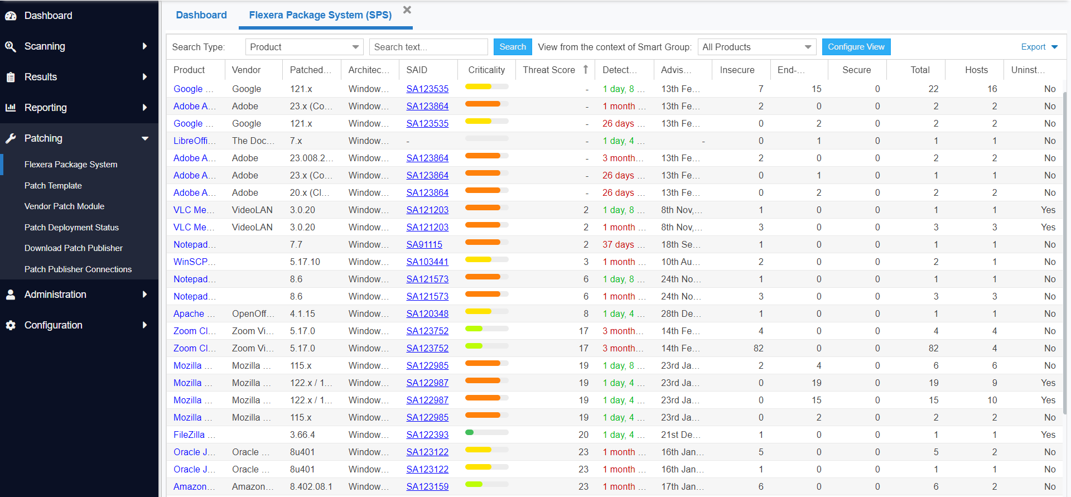1071x497 pixels.
Task: Switch to the Dashboard tab
Action: [201, 15]
